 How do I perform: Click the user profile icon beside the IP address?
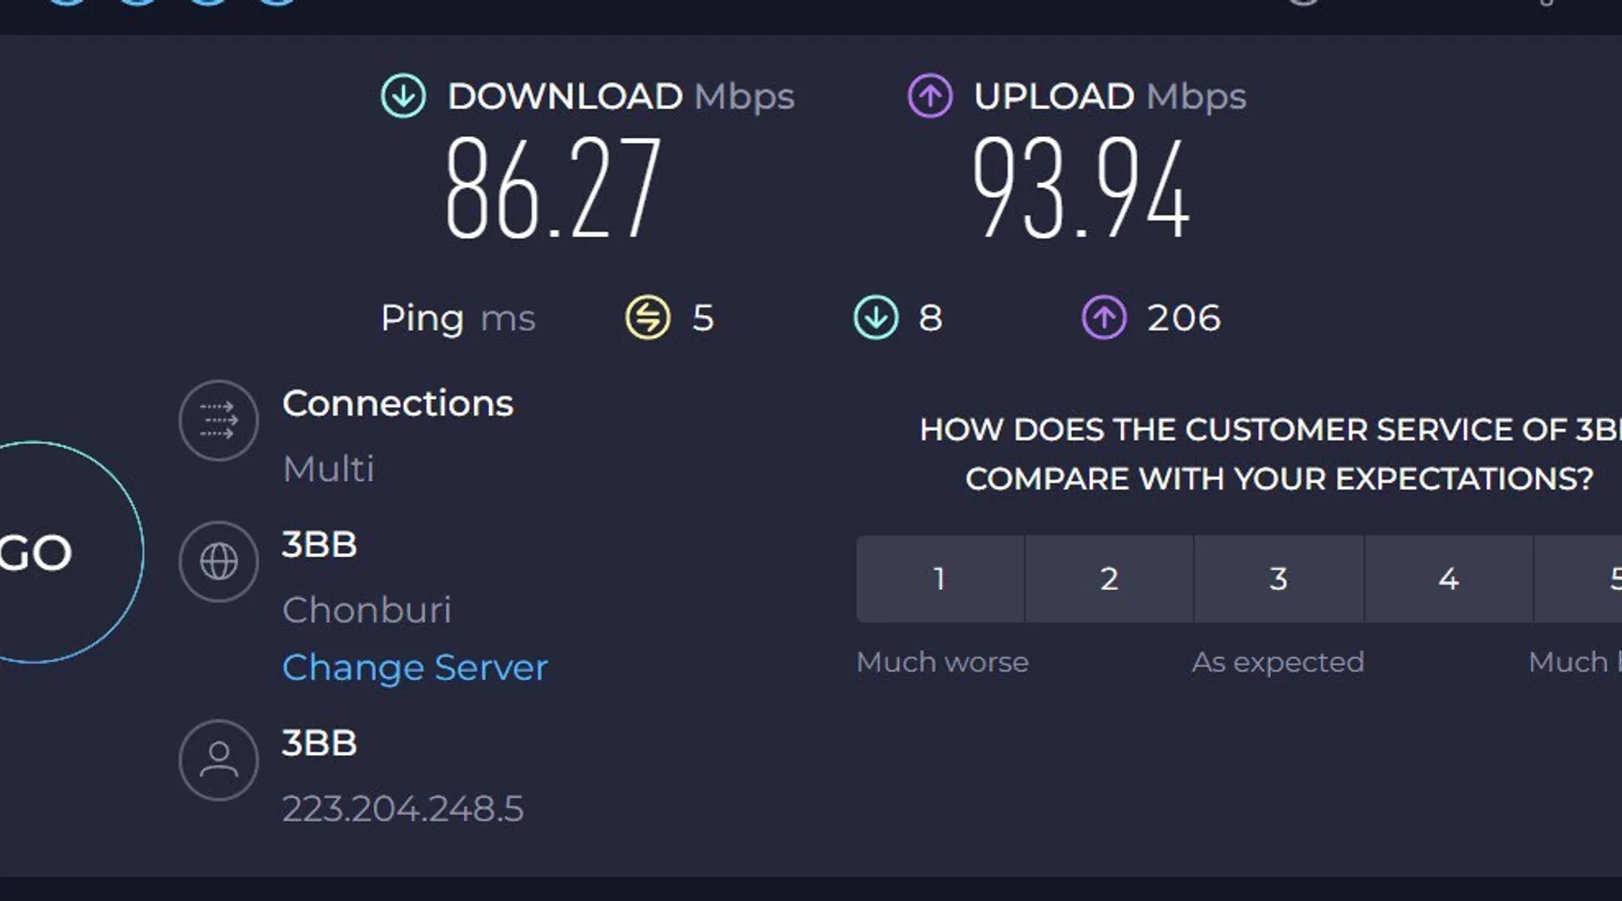(x=219, y=760)
